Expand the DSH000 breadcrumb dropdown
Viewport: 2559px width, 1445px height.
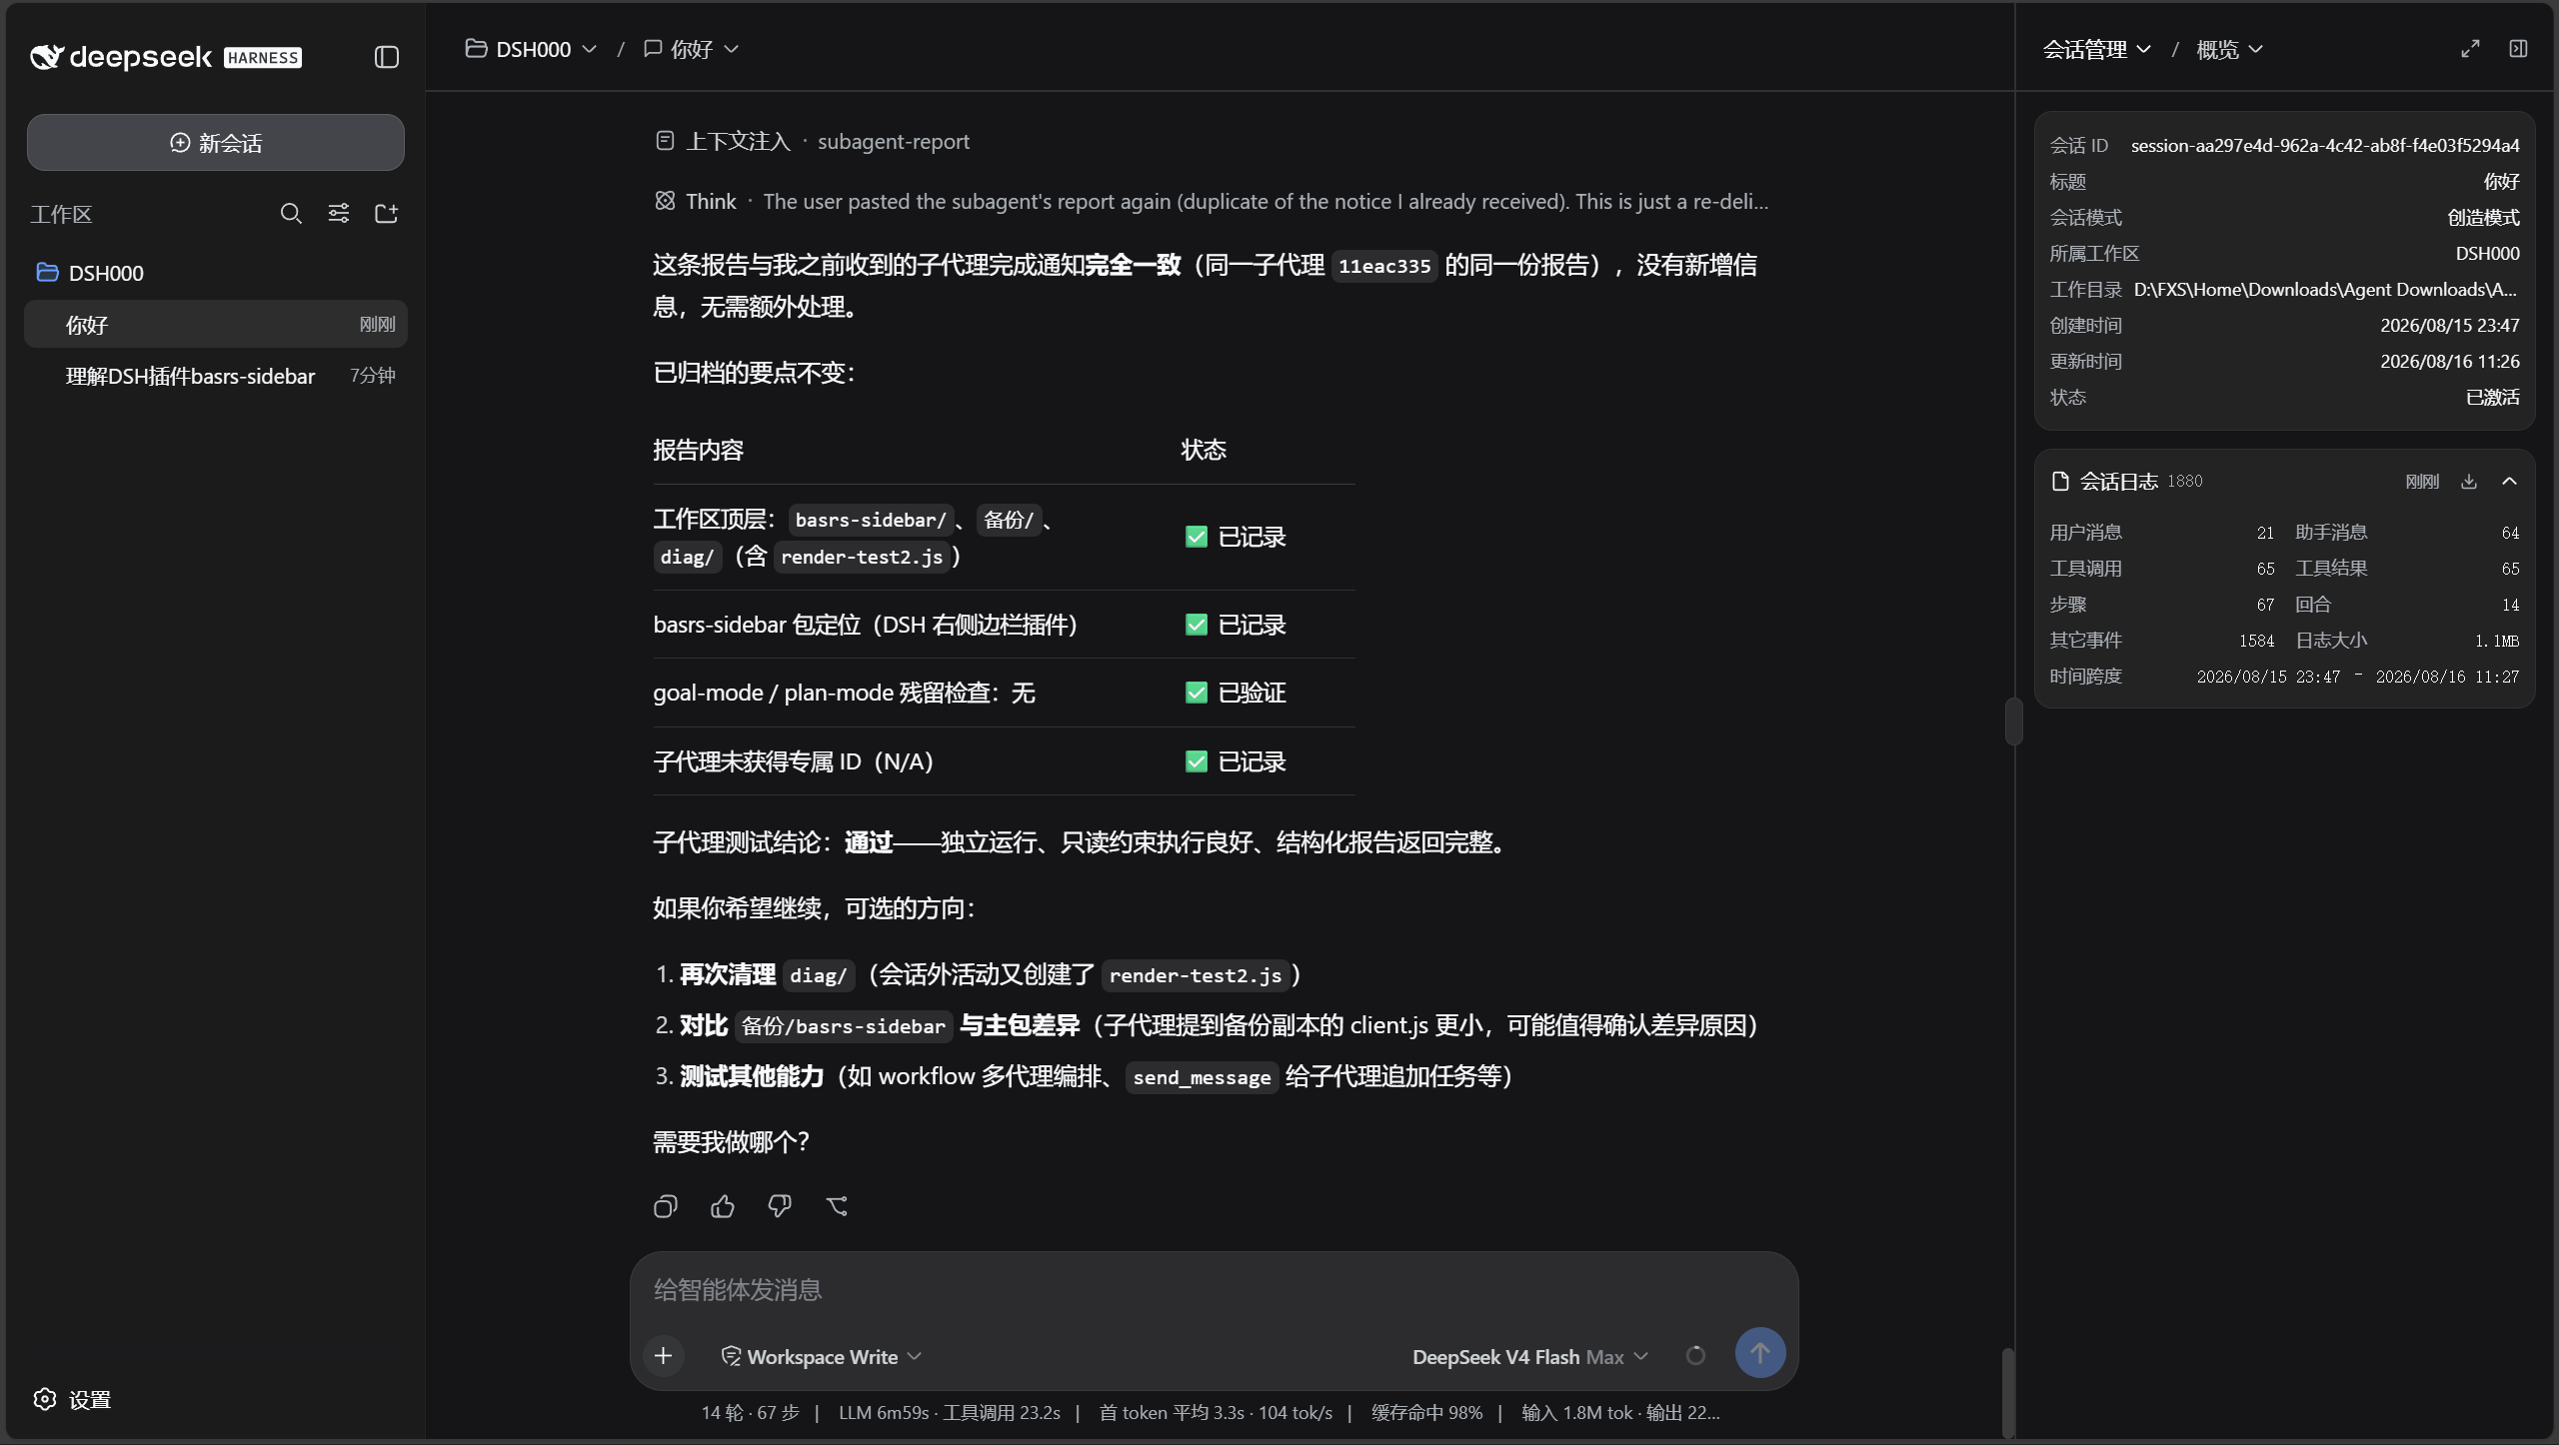click(531, 49)
